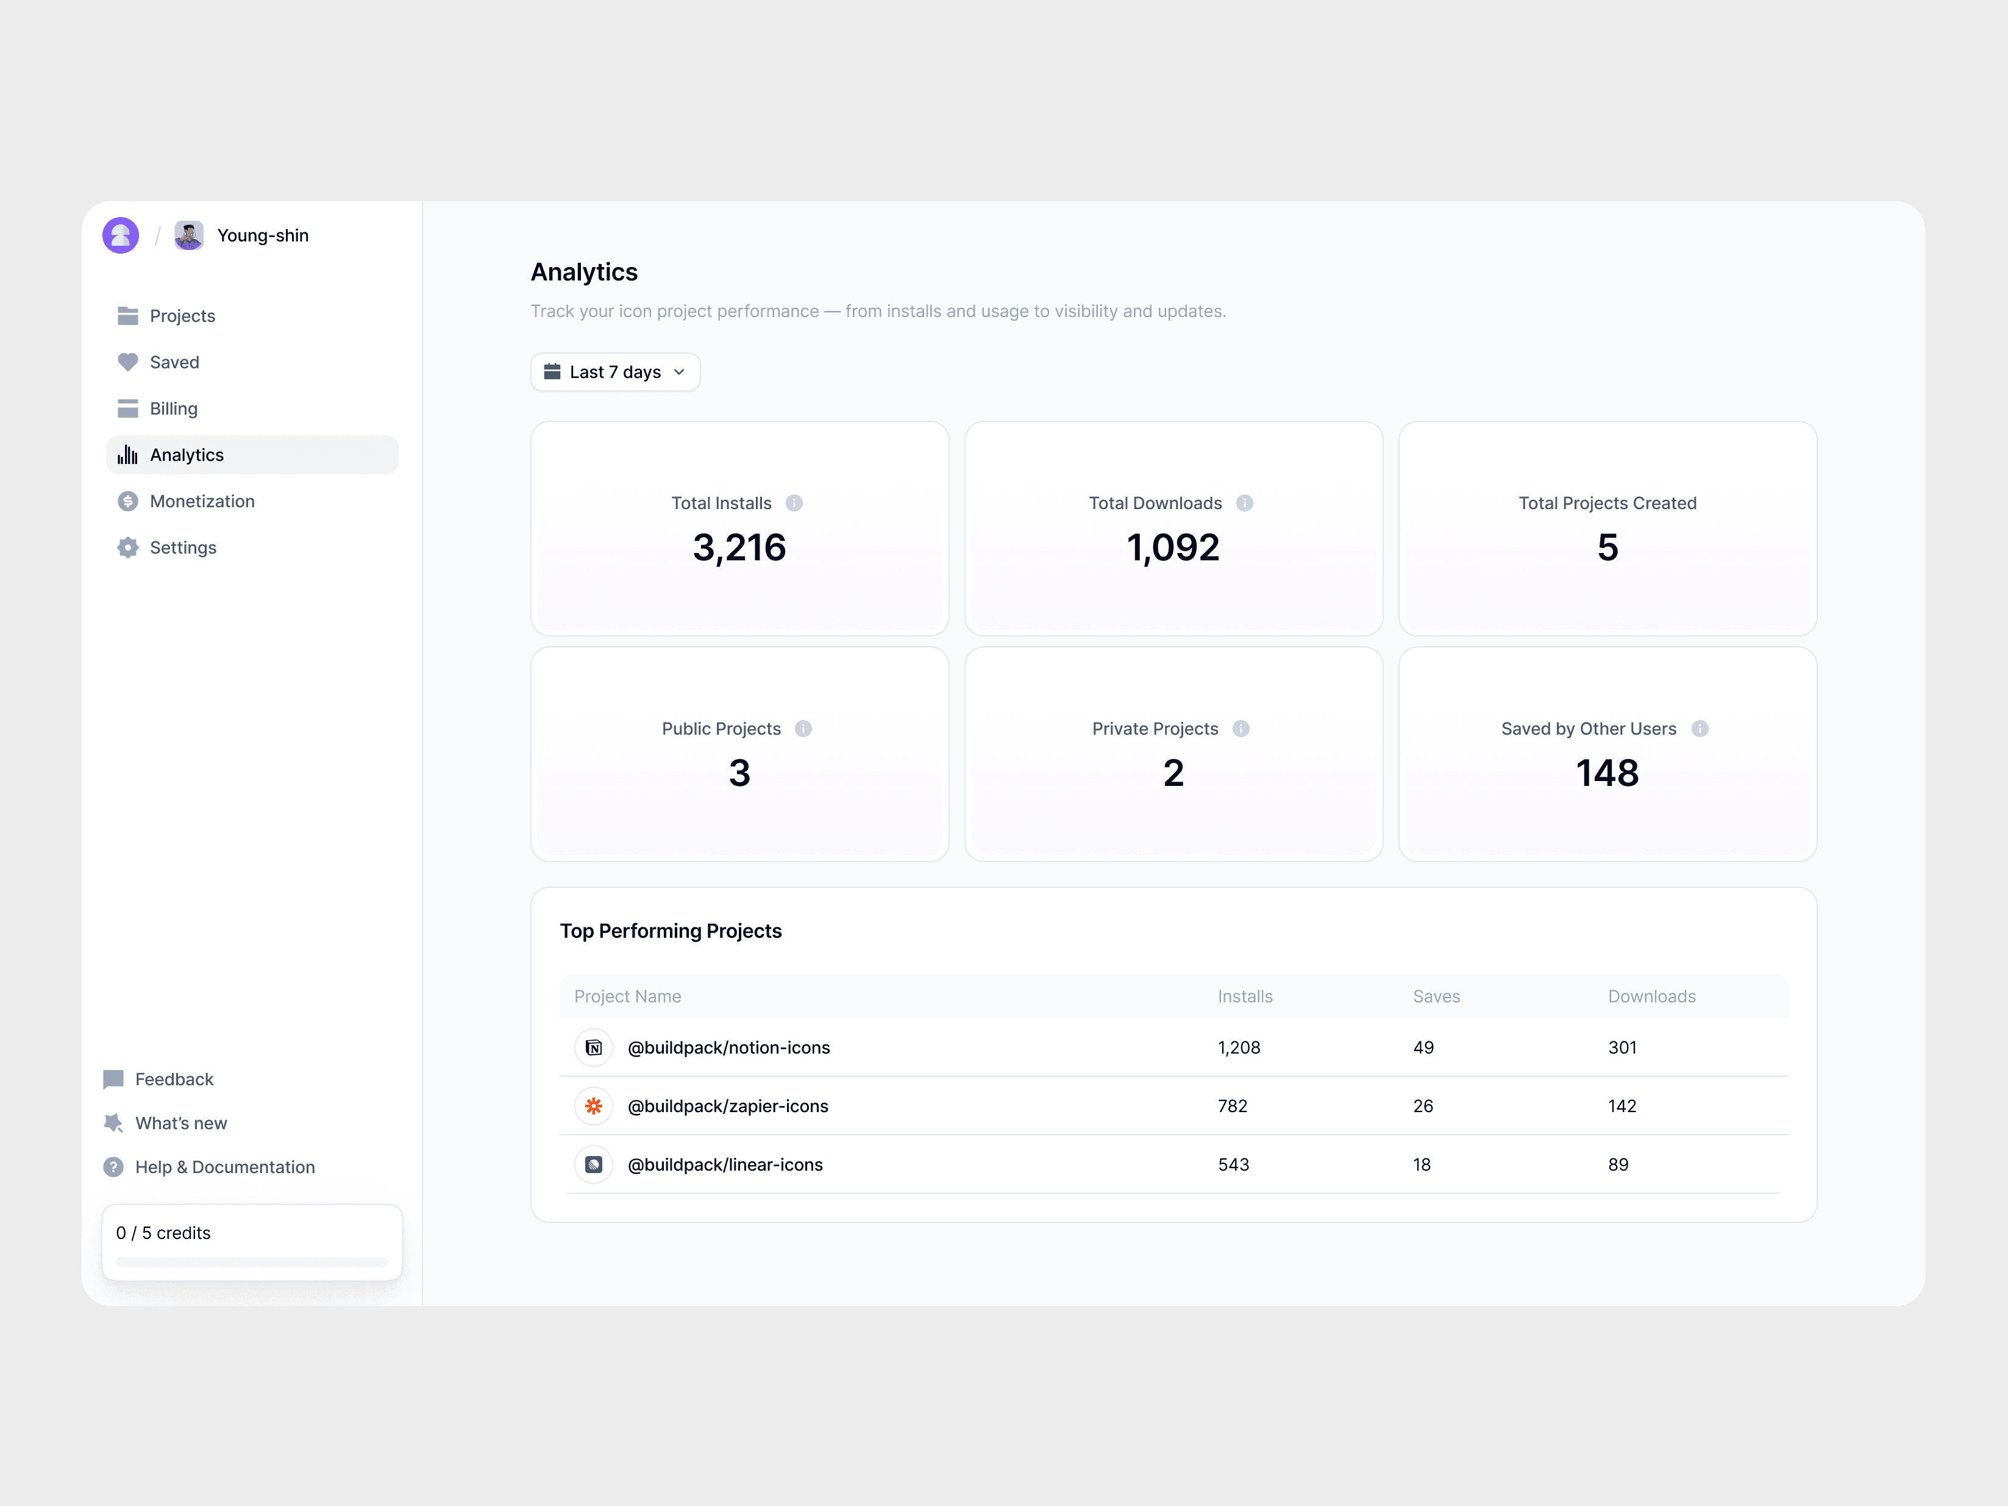Click the linear-icons project logo
2008x1506 pixels.
click(594, 1165)
